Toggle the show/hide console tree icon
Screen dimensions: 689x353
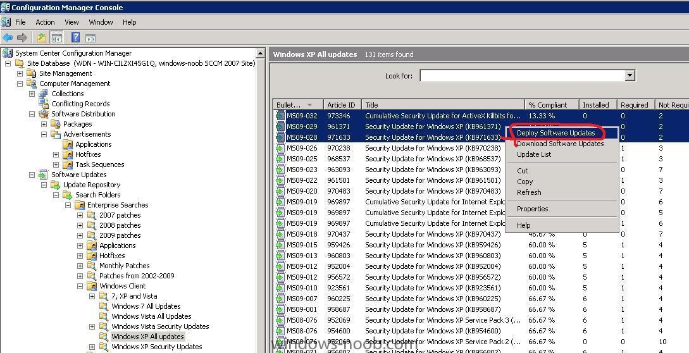click(57, 38)
